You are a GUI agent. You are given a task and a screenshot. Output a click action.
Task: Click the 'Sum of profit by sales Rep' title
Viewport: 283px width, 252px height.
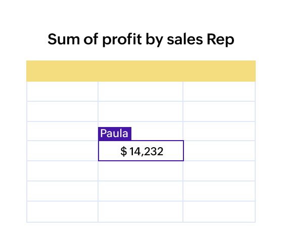[141, 39]
